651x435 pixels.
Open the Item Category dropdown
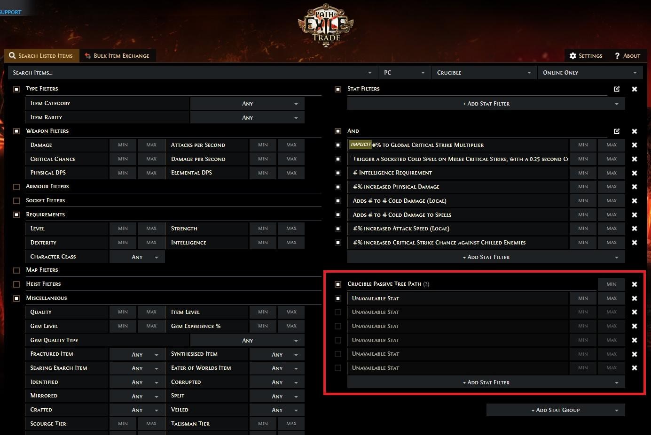(x=247, y=104)
